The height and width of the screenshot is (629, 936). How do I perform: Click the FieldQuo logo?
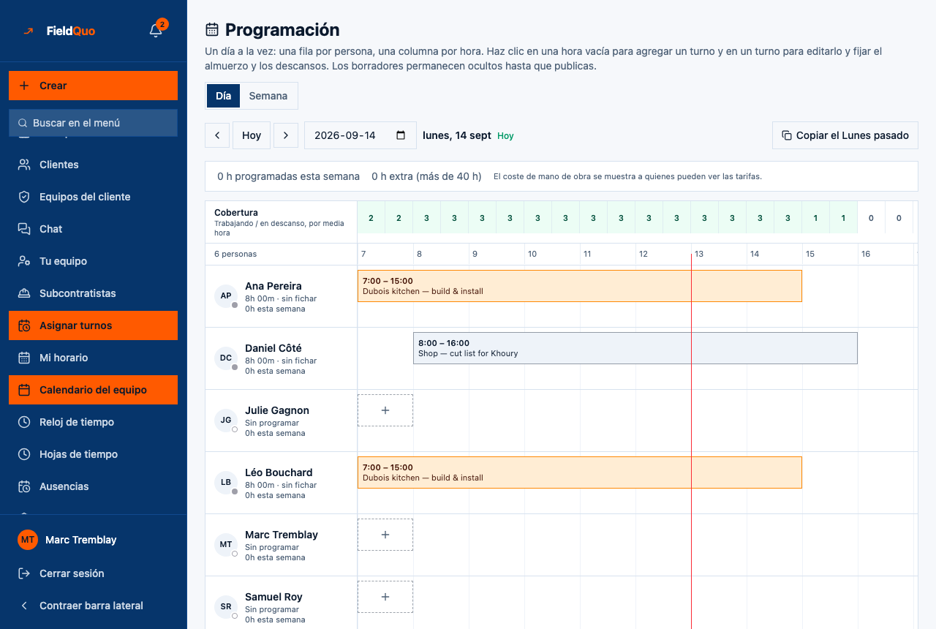point(59,31)
